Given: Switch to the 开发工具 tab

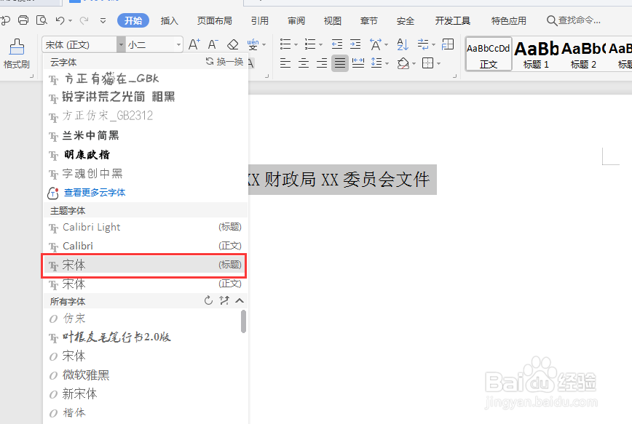Looking at the screenshot, I should click(x=453, y=20).
